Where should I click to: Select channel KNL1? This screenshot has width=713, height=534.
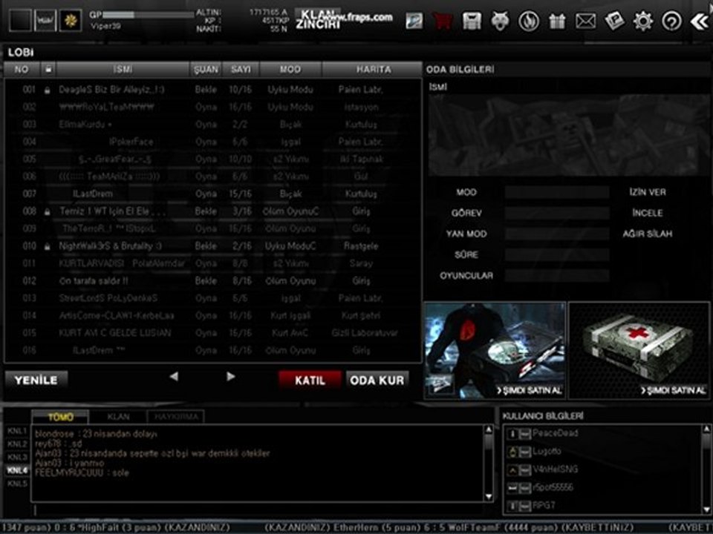[17, 431]
